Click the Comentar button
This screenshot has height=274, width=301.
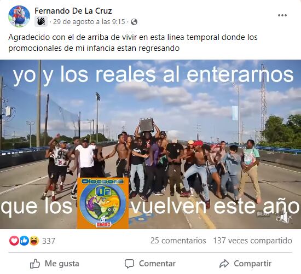click(x=150, y=264)
